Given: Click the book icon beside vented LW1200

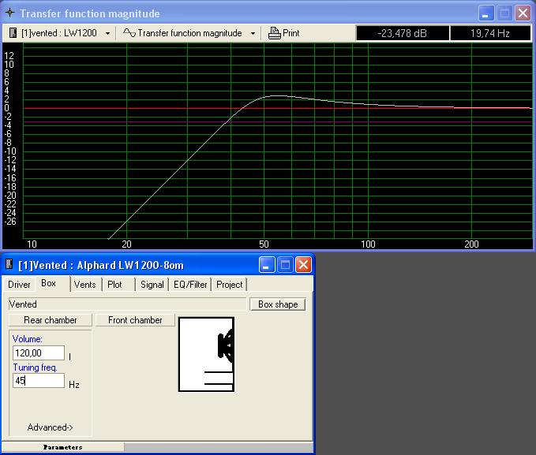Looking at the screenshot, I should pyautogui.click(x=13, y=33).
